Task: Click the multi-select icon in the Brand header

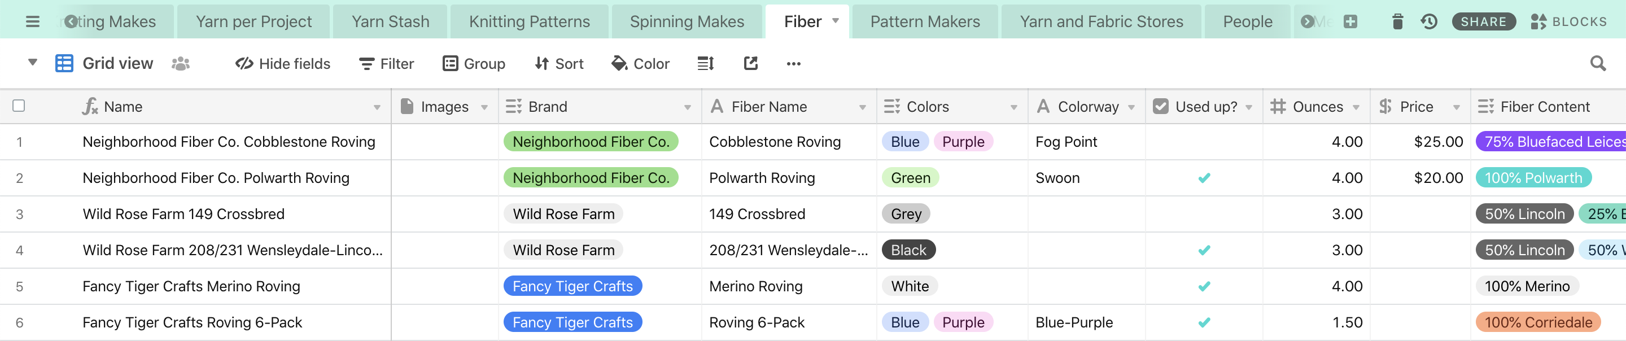Action: (513, 106)
